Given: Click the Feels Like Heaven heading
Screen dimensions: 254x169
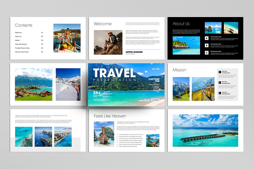Looking at the screenshot, I should (x=110, y=116).
